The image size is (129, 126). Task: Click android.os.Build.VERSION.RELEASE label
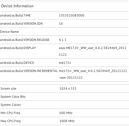[x=25, y=40]
